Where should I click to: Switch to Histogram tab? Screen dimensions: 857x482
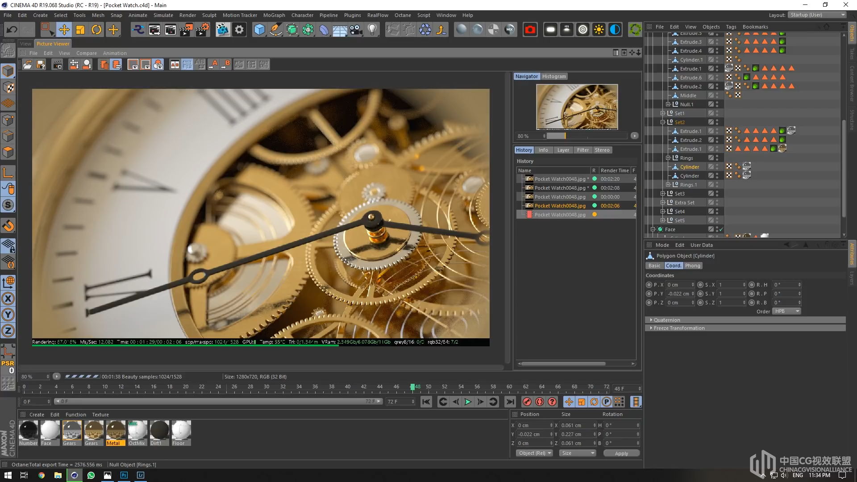click(x=554, y=76)
